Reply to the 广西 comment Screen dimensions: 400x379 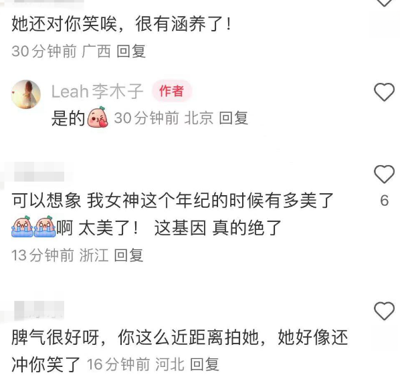tap(131, 51)
